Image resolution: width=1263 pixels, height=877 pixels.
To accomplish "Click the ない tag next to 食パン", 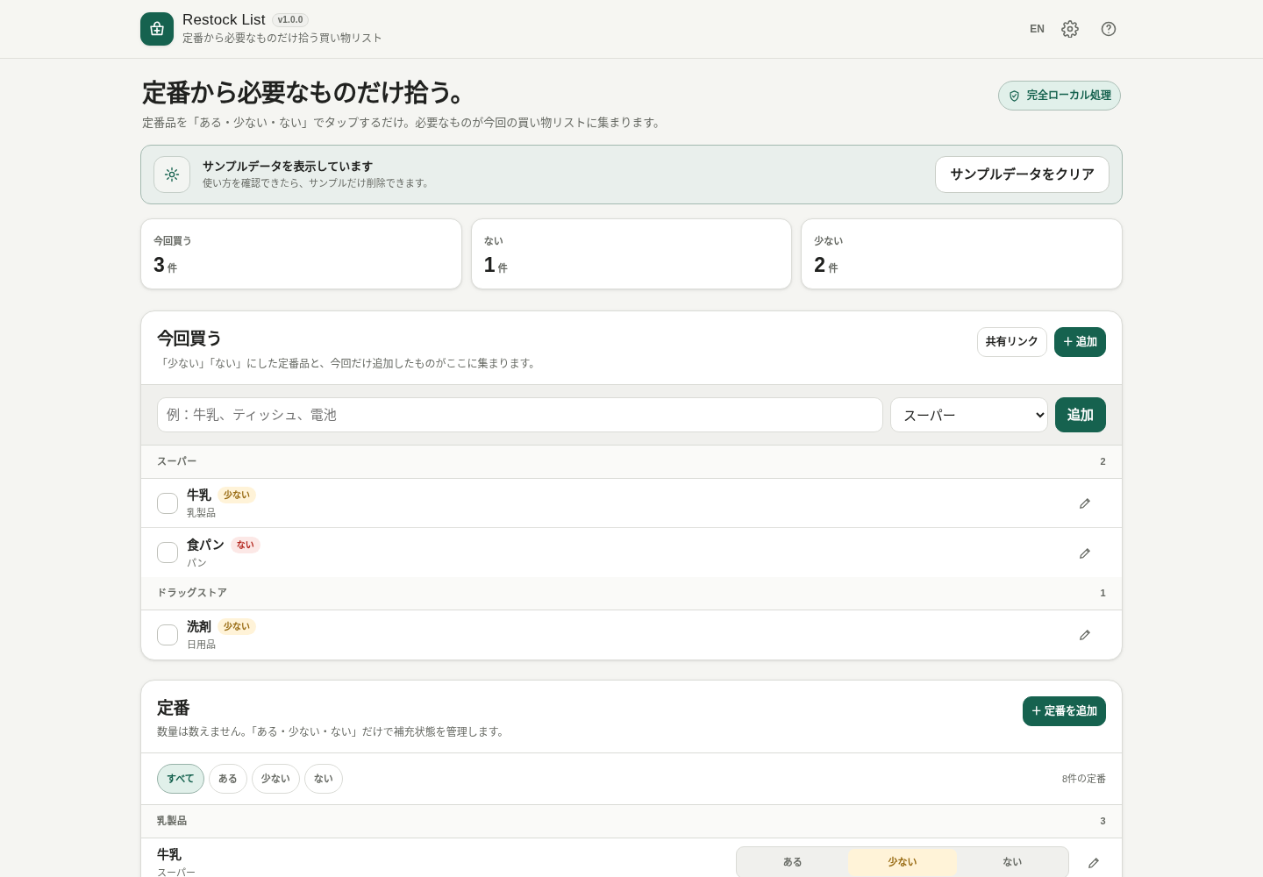I will (x=246, y=545).
